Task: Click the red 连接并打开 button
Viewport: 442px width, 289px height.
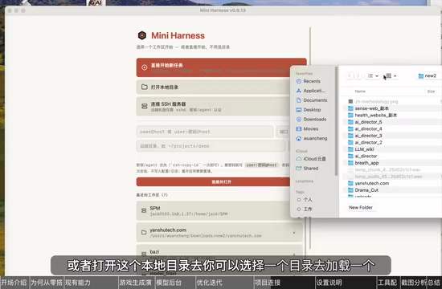Action: pos(214,182)
